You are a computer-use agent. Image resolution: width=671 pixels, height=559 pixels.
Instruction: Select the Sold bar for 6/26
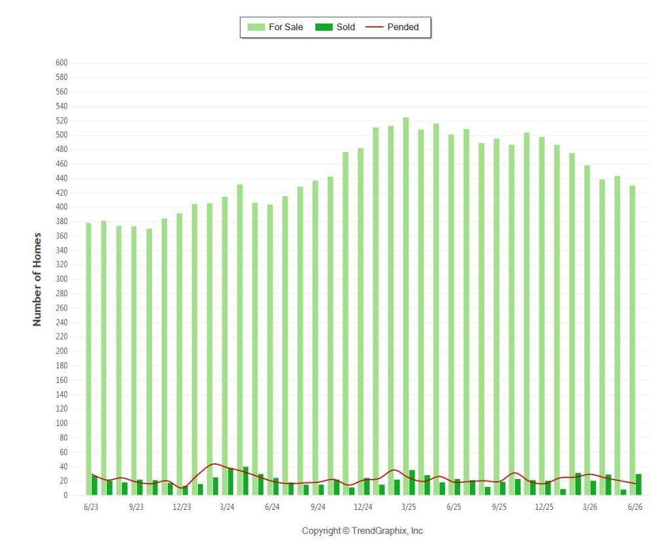638,484
